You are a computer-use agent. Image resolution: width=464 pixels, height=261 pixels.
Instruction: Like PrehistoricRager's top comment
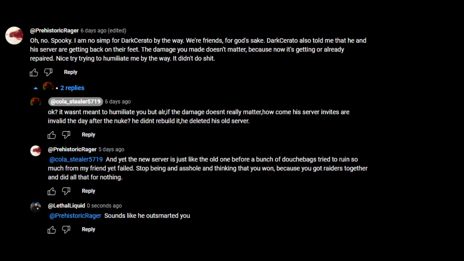pos(34,72)
